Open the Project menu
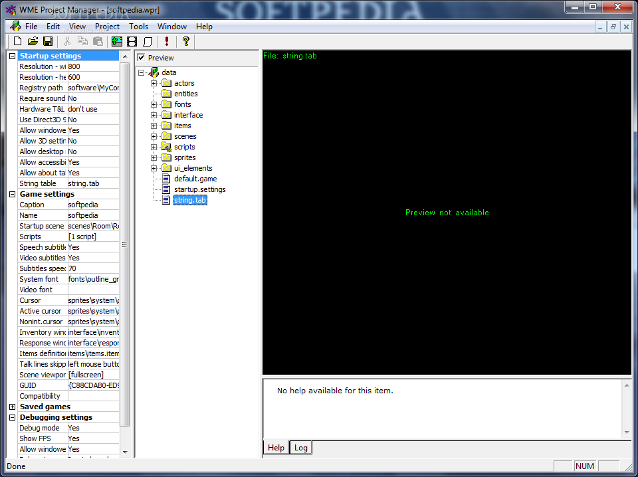This screenshot has width=638, height=477. (108, 27)
